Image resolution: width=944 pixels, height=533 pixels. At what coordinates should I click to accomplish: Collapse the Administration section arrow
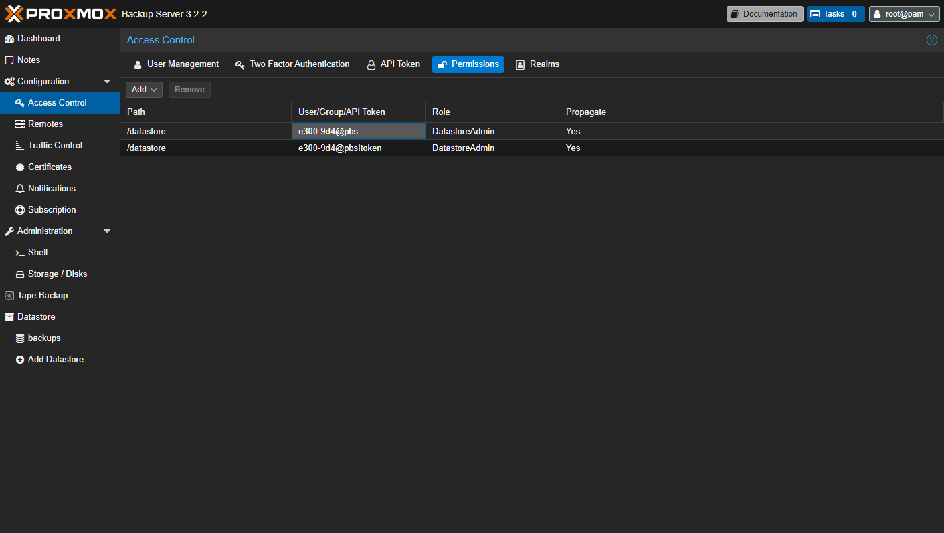coord(107,231)
